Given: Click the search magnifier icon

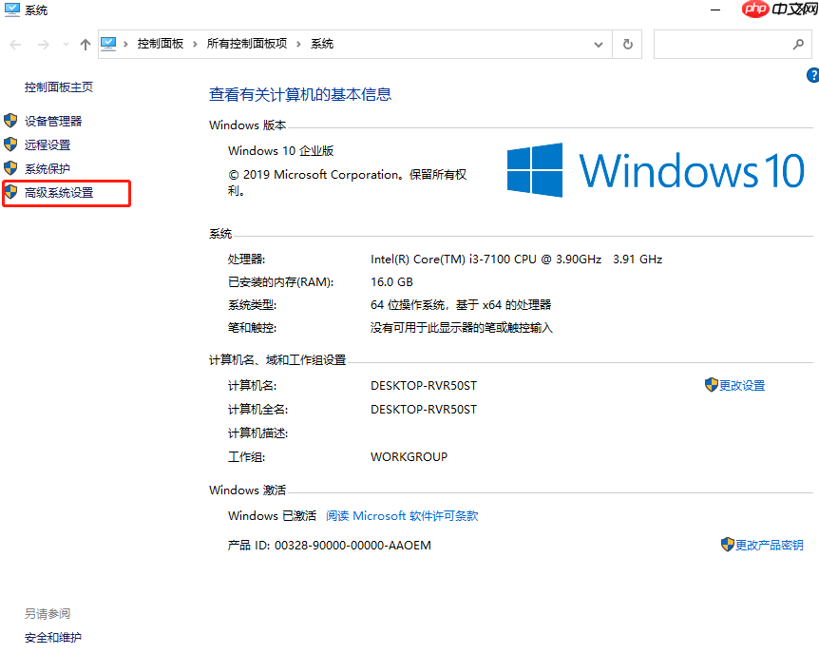Looking at the screenshot, I should [799, 44].
